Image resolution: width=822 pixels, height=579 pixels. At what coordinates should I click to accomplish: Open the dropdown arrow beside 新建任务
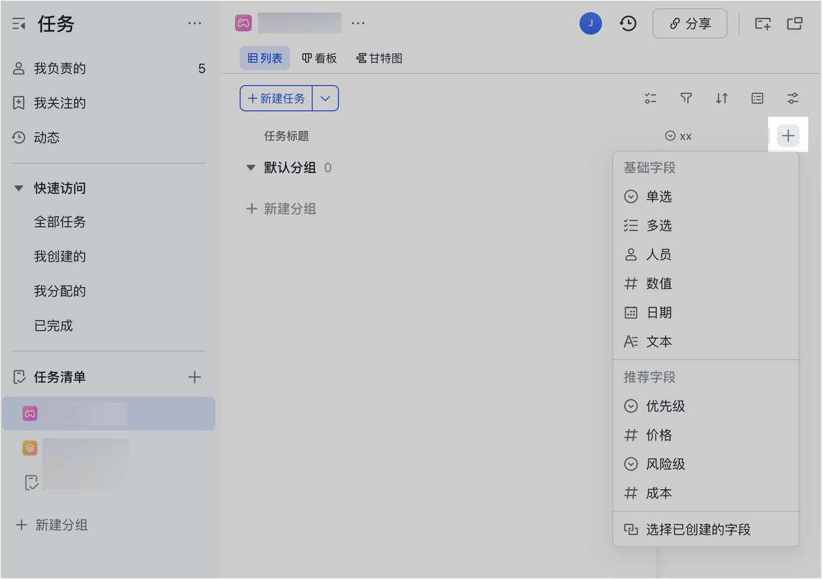326,98
